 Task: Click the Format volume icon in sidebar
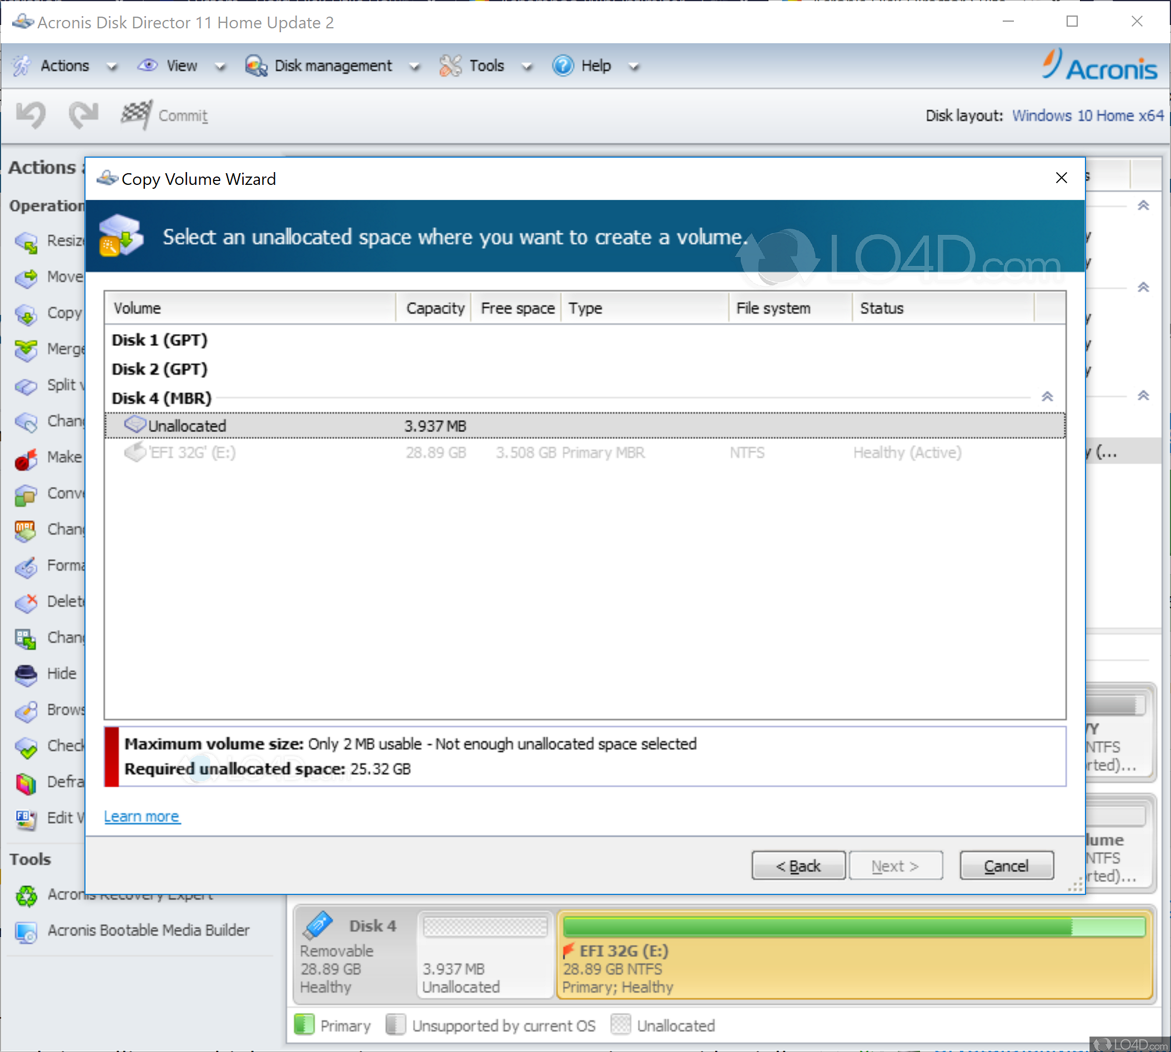click(26, 566)
